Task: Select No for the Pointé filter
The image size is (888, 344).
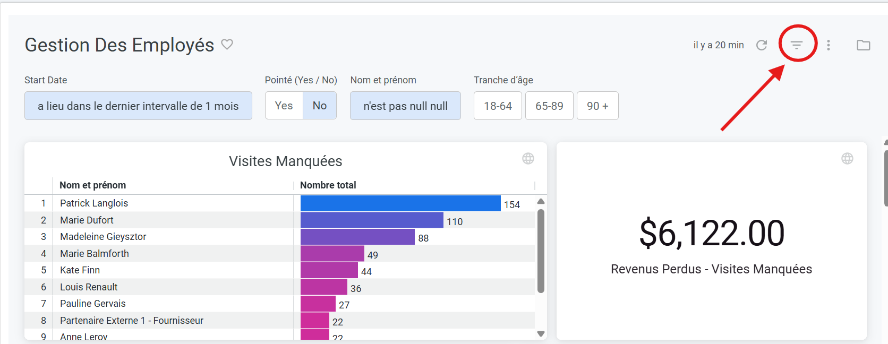Action: coord(320,106)
